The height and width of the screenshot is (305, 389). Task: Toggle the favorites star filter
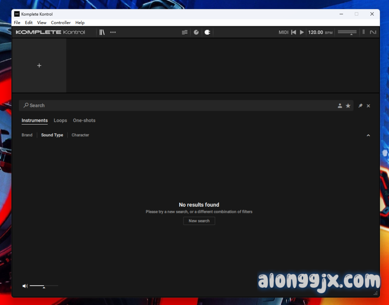pyautogui.click(x=348, y=106)
